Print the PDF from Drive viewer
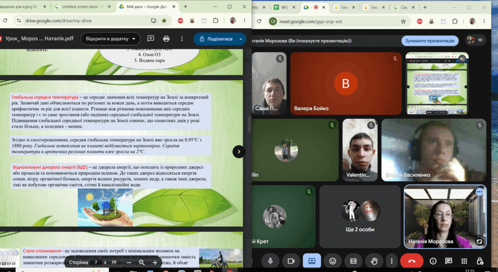This screenshot has height=272, width=498. [166, 39]
